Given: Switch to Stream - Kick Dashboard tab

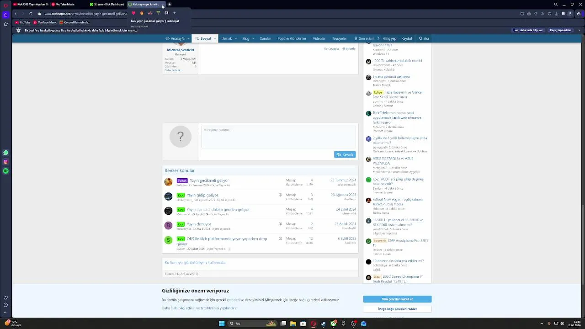Looking at the screenshot, I should [107, 4].
